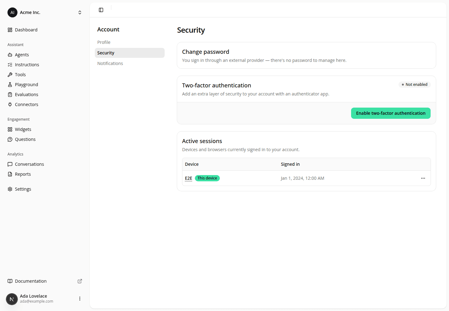
Task: Click the Reports document icon
Action: 10,174
